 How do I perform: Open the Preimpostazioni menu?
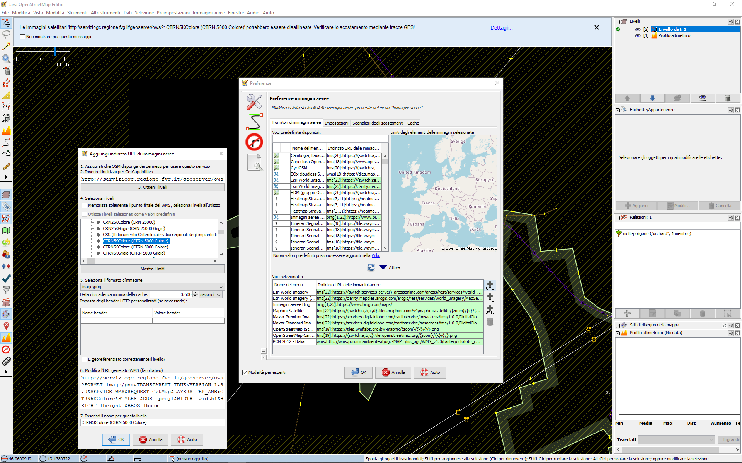173,13
